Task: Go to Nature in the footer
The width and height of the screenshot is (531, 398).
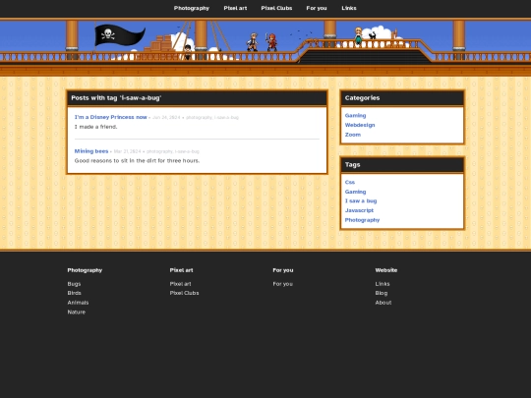Action: 76,313
